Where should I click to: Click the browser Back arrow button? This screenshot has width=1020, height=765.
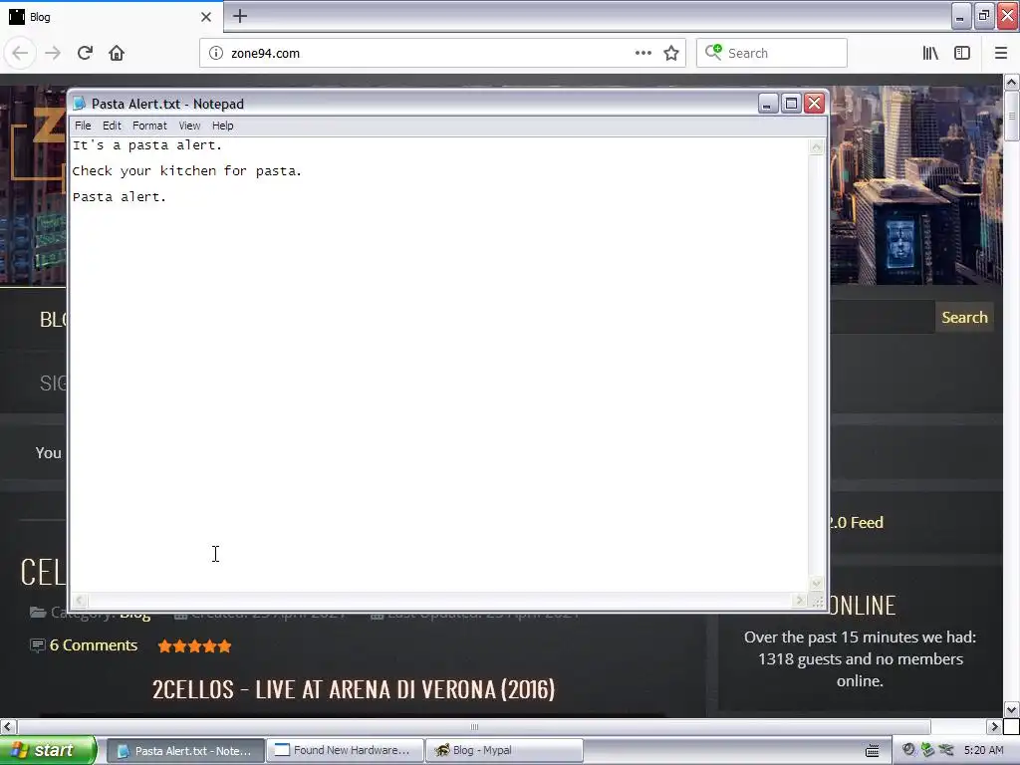click(x=20, y=53)
